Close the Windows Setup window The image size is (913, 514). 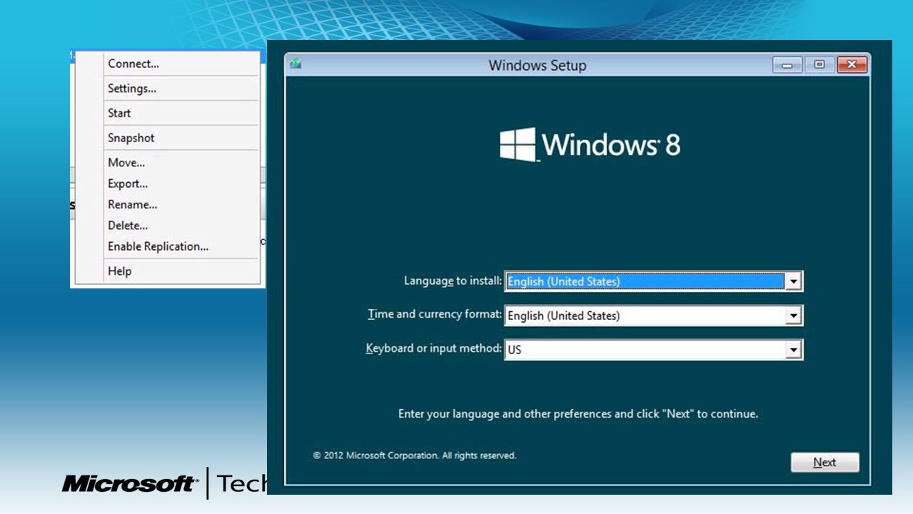coord(852,65)
